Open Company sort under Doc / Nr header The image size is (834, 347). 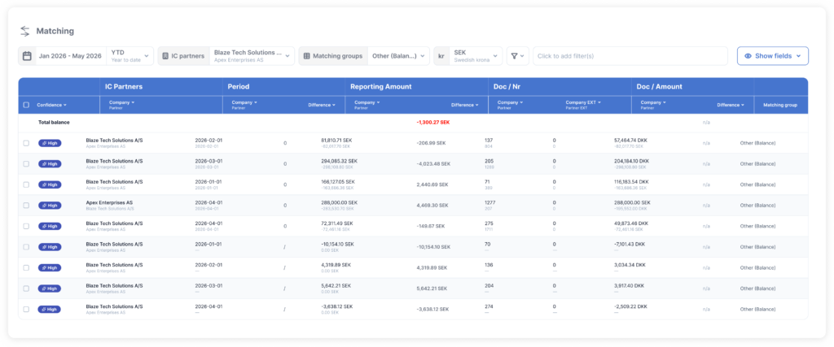(x=510, y=104)
